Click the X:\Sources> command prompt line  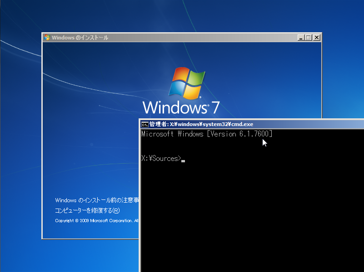[163, 159]
